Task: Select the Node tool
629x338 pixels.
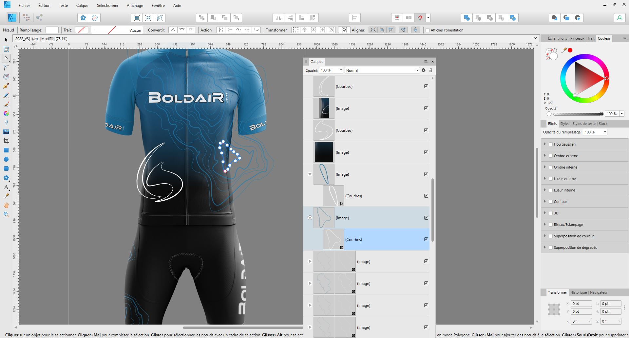Action: point(6,58)
